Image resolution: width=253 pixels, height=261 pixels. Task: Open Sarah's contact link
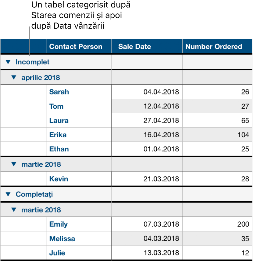59,92
